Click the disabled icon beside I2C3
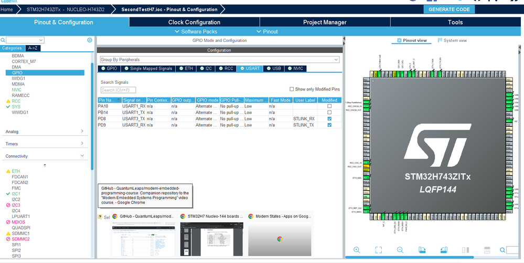This screenshot has width=524, height=263. [x=8, y=205]
